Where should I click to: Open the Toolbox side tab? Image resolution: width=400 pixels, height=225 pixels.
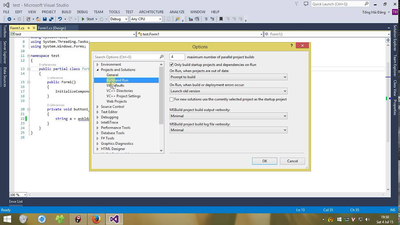pyautogui.click(x=5, y=32)
